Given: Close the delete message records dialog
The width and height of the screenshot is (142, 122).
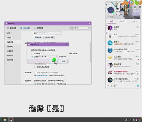Looking at the screenshot, I should [67, 45].
